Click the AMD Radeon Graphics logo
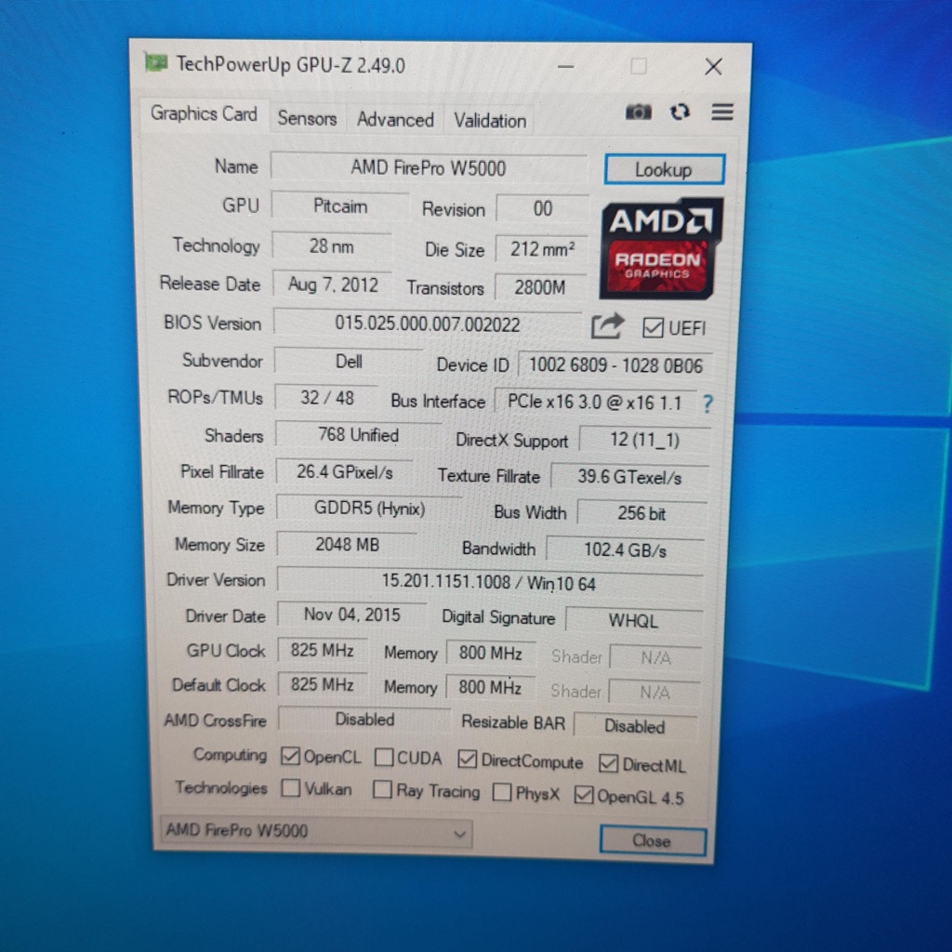This screenshot has width=952, height=952. tap(661, 248)
